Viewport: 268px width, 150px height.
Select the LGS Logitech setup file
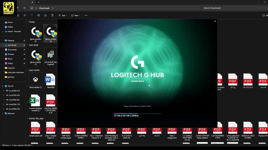[51, 57]
